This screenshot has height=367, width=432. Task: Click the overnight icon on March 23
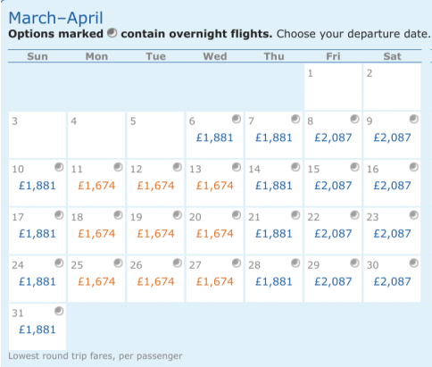(x=414, y=215)
